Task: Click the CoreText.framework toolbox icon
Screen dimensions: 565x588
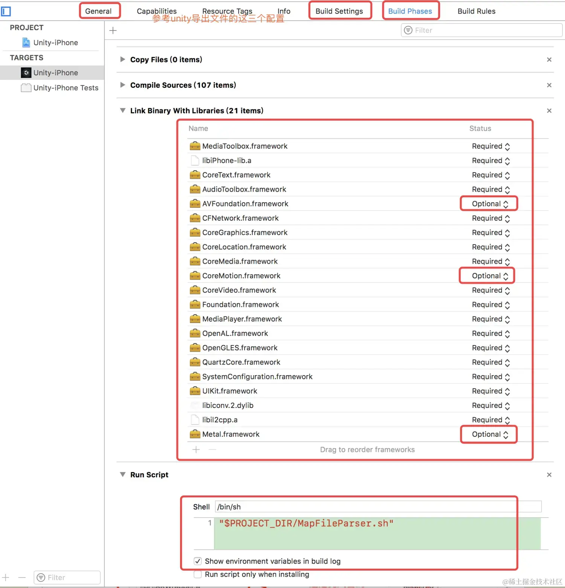Action: (x=195, y=175)
